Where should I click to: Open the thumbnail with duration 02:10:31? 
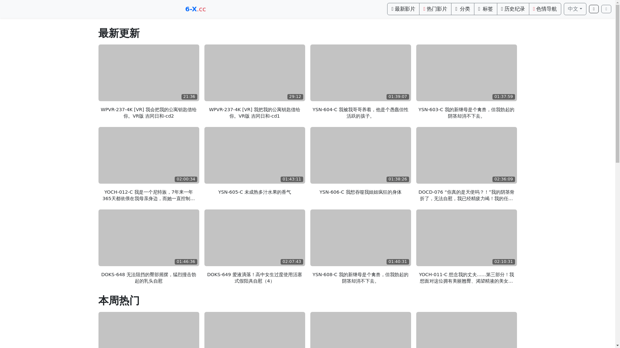466,238
